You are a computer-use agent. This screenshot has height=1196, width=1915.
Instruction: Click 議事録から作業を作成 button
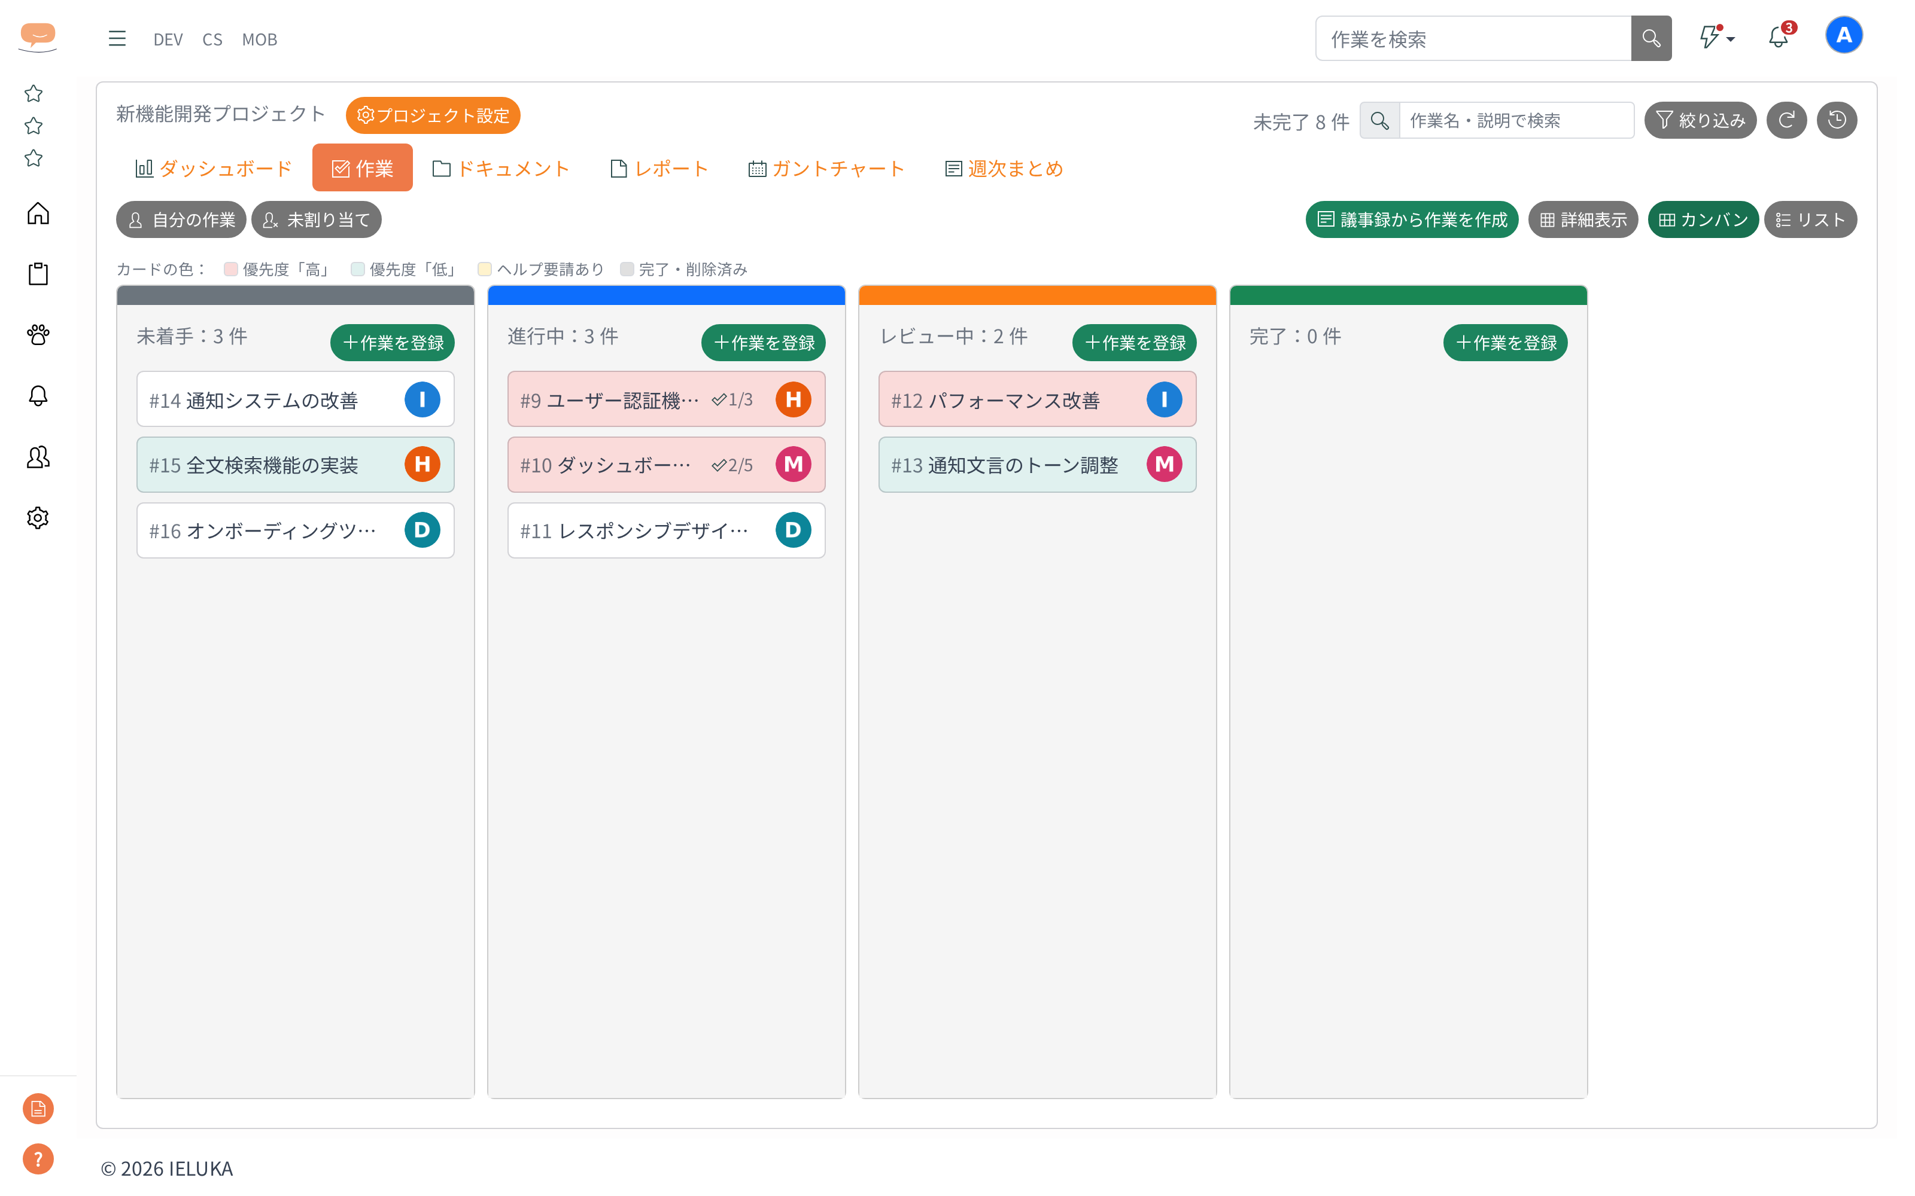[x=1412, y=220]
